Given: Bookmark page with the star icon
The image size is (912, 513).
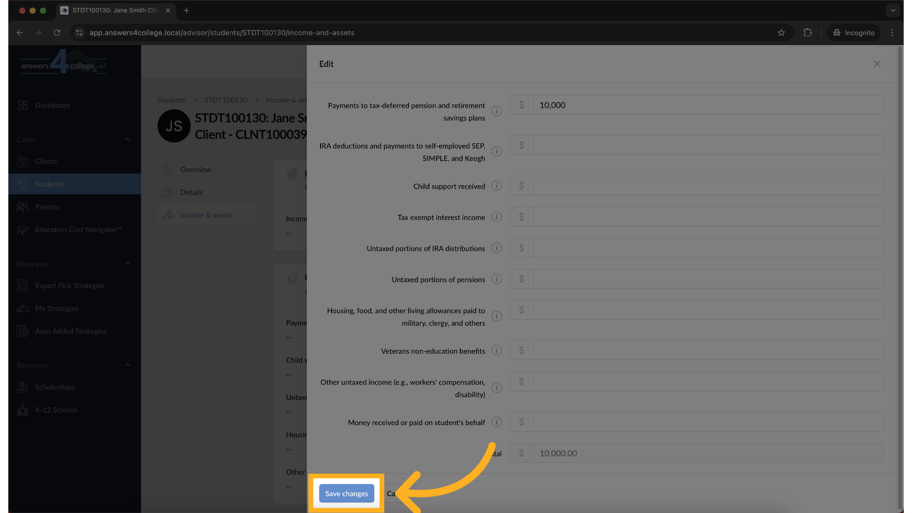Looking at the screenshot, I should click(x=781, y=33).
